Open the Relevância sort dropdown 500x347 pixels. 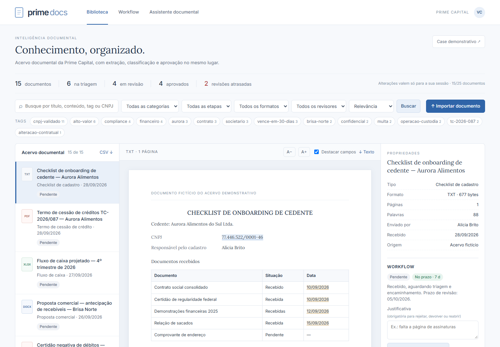(371, 106)
